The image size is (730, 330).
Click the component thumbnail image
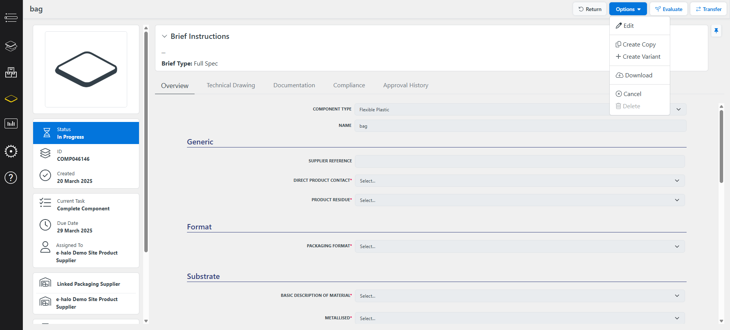point(86,69)
